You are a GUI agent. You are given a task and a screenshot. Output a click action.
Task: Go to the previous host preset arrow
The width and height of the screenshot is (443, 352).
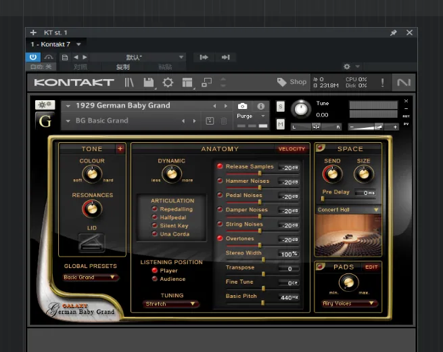(76, 57)
